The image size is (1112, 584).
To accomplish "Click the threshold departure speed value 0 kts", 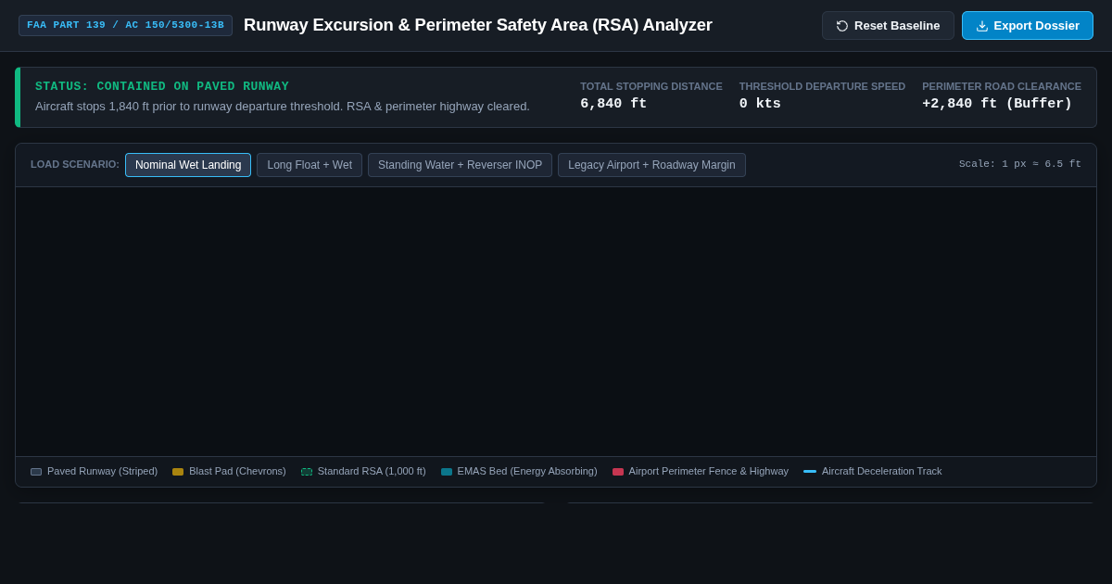I will click(x=760, y=104).
